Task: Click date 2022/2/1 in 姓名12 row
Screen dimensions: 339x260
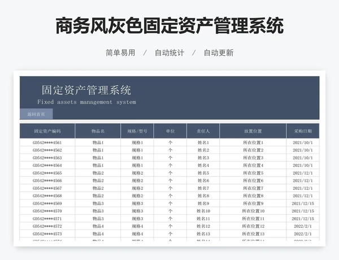Action: tap(303, 226)
